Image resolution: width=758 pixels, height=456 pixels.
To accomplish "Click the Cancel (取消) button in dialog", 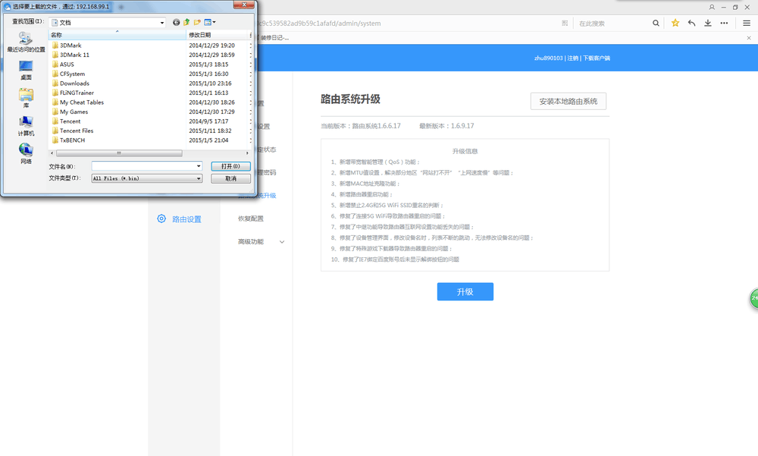I will coord(230,178).
